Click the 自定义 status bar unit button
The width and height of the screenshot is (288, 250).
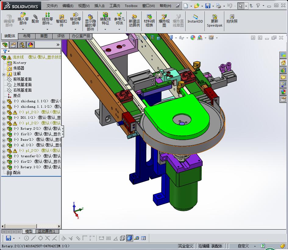tap(243, 246)
